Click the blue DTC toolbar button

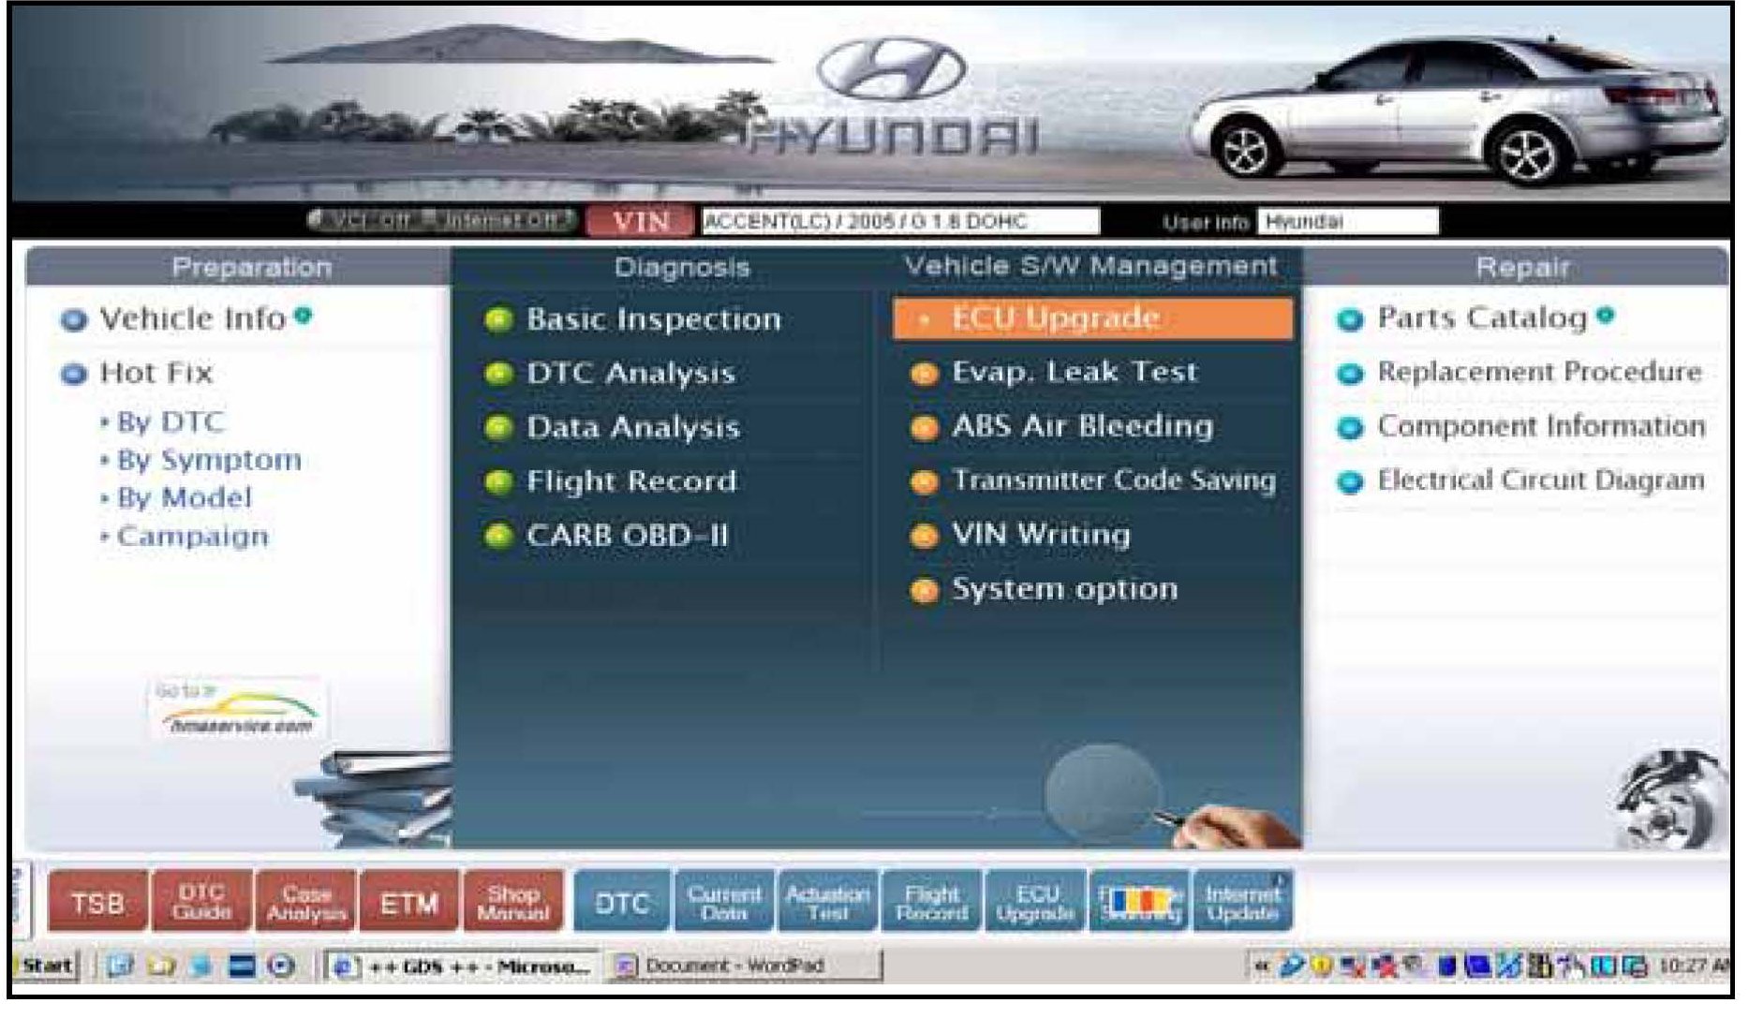point(622,903)
